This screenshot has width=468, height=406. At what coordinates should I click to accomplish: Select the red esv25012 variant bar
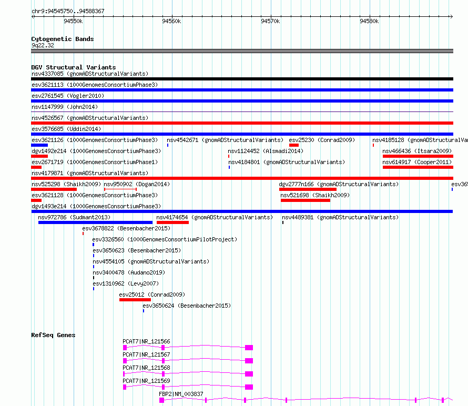135,300
